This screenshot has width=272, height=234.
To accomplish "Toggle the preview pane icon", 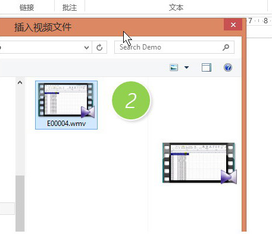I will click(207, 67).
